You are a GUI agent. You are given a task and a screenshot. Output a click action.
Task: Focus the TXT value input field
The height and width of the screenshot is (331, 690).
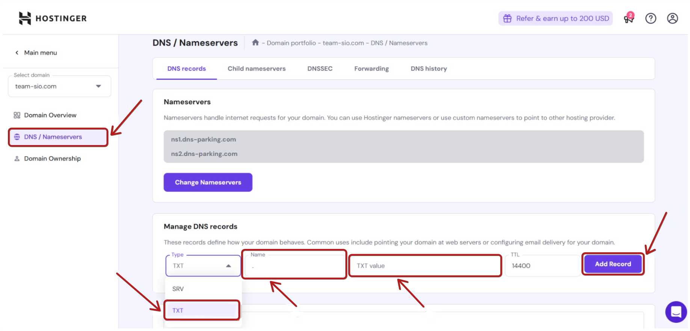pyautogui.click(x=425, y=266)
